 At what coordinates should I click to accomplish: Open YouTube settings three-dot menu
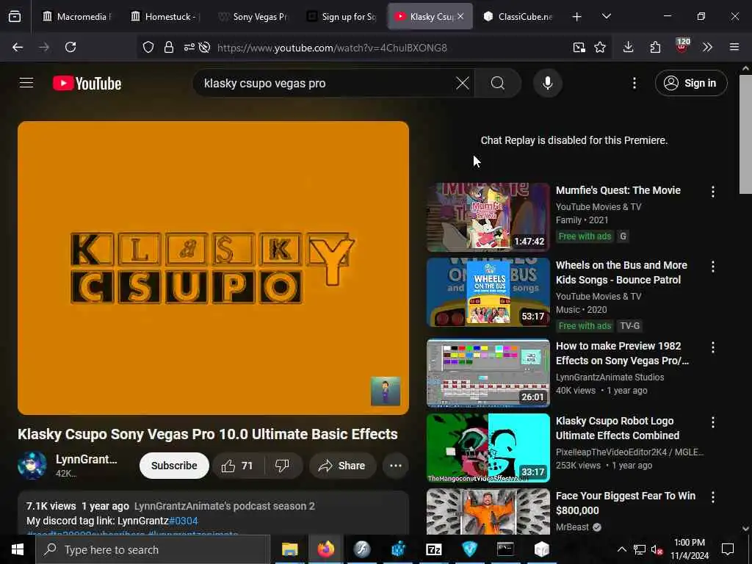634,83
